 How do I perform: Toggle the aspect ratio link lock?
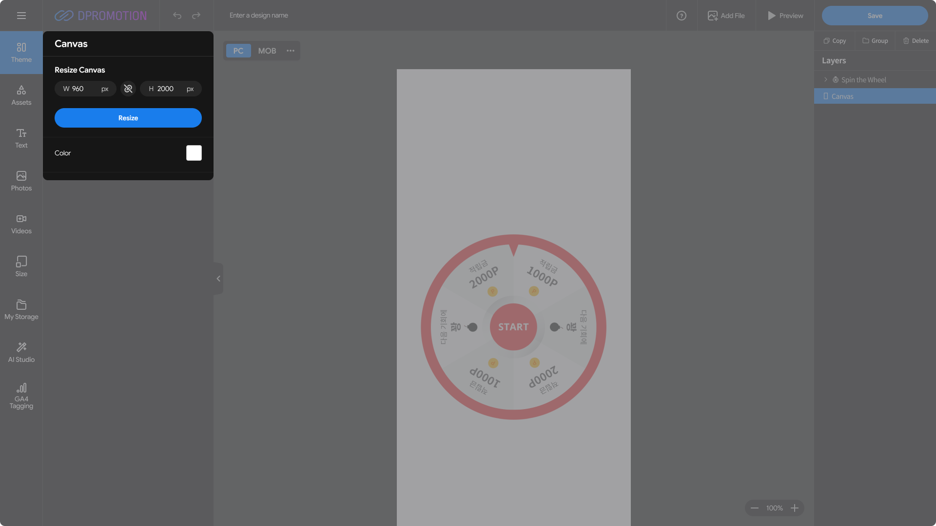[128, 89]
